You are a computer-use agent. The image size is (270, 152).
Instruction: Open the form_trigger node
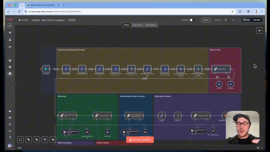[46, 69]
